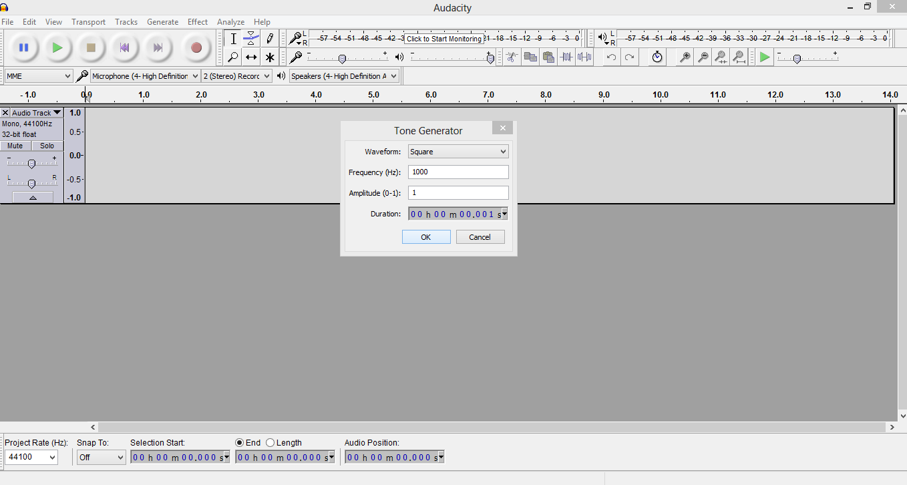Click the Stop transport button
907x485 pixels.
click(x=91, y=47)
